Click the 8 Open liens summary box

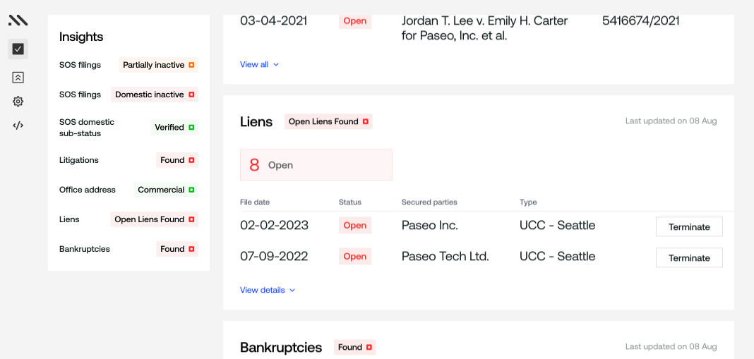coord(316,165)
